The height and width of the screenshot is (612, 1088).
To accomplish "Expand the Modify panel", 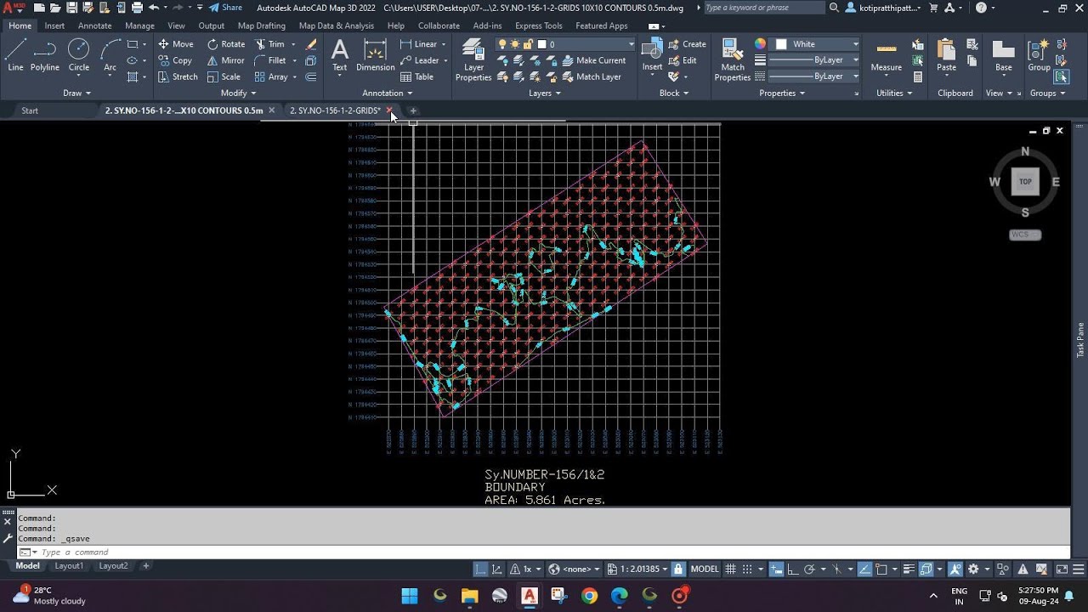I will tap(238, 93).
